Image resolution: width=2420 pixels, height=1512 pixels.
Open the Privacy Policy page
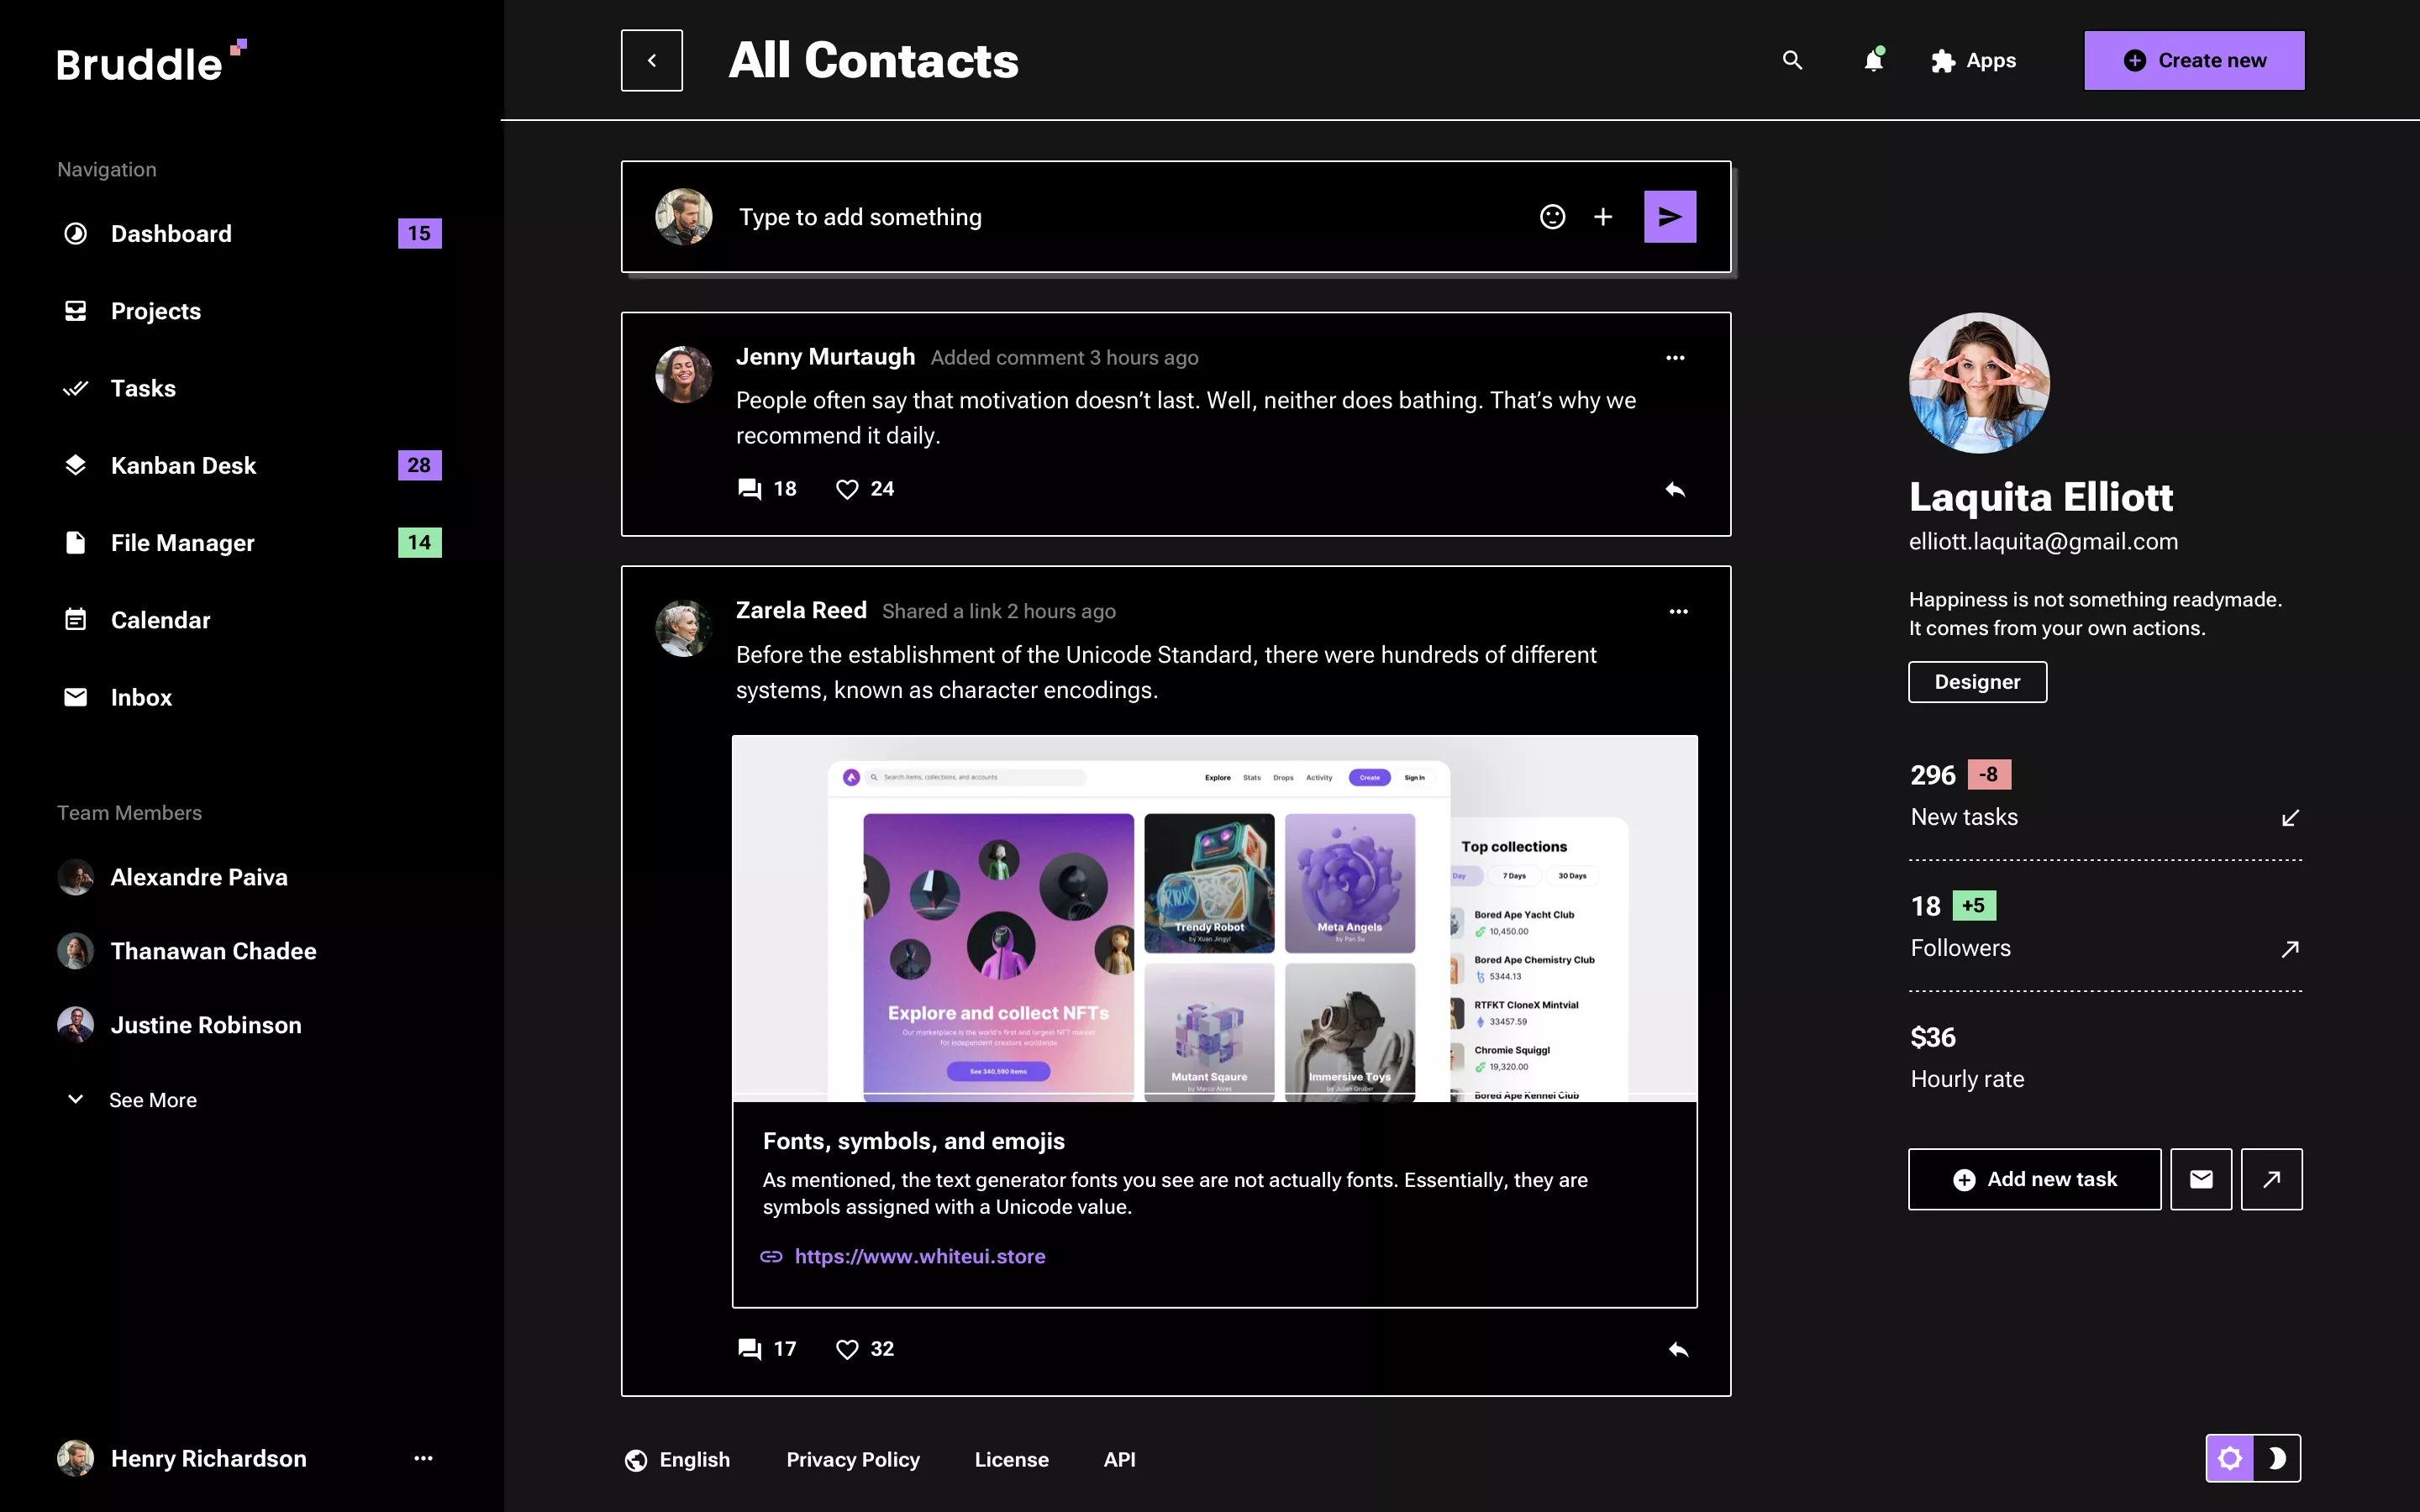click(x=853, y=1459)
